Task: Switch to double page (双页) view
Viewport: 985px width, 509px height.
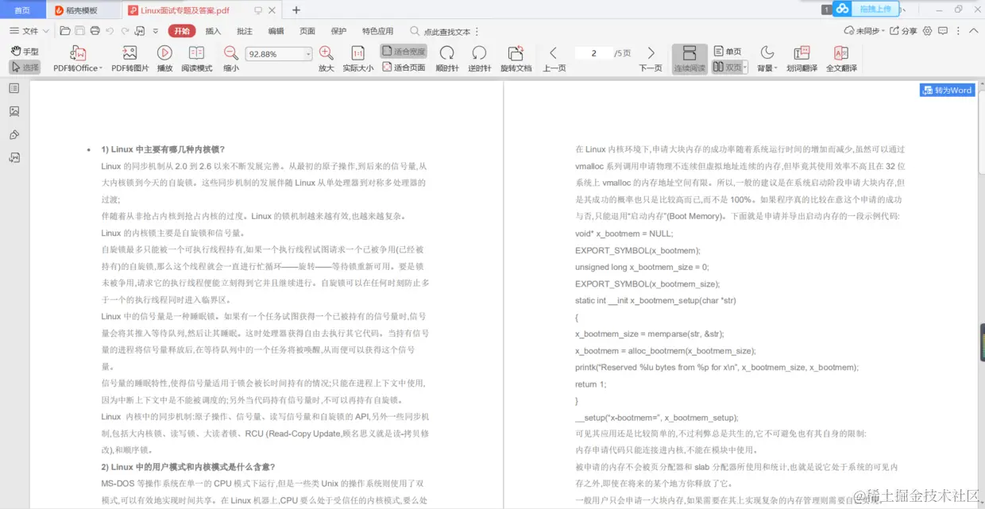Action: (726, 67)
